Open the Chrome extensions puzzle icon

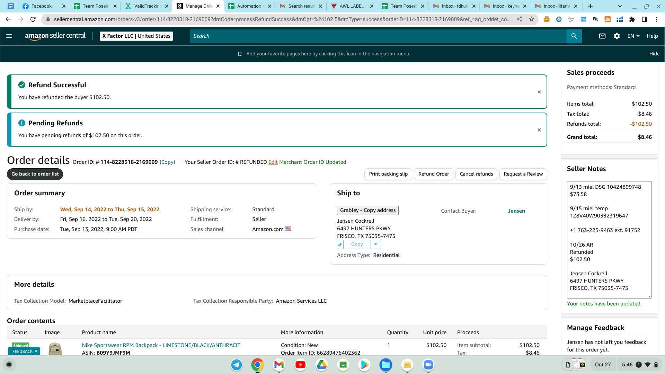pos(632,19)
